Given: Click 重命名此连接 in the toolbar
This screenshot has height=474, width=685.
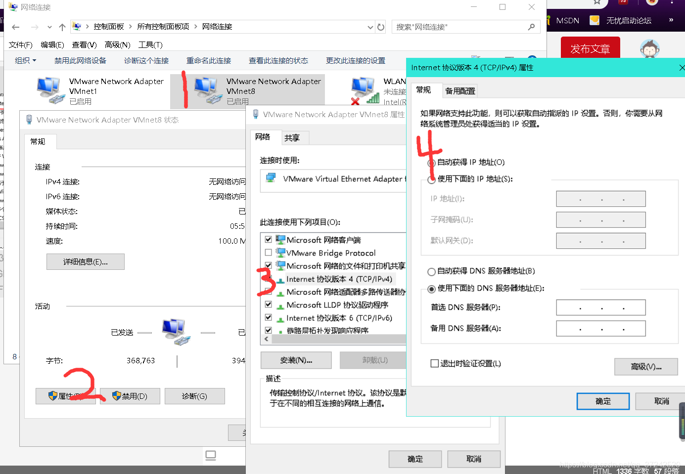Looking at the screenshot, I should tap(209, 60).
